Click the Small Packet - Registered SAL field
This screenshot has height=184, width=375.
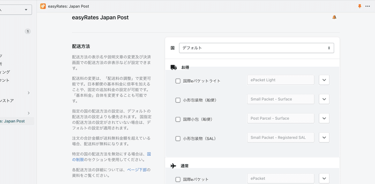[280, 138]
